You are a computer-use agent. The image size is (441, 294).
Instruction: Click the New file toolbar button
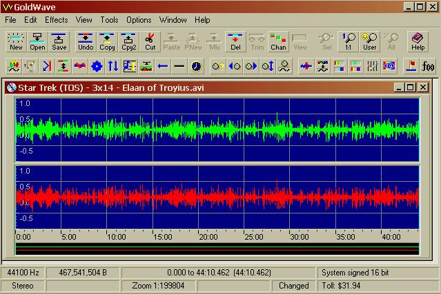click(x=16, y=41)
